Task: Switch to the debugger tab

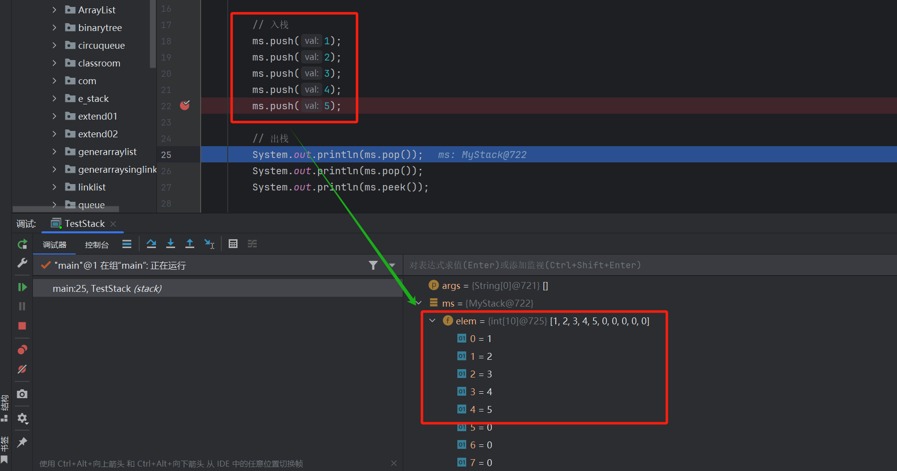Action: coord(54,245)
